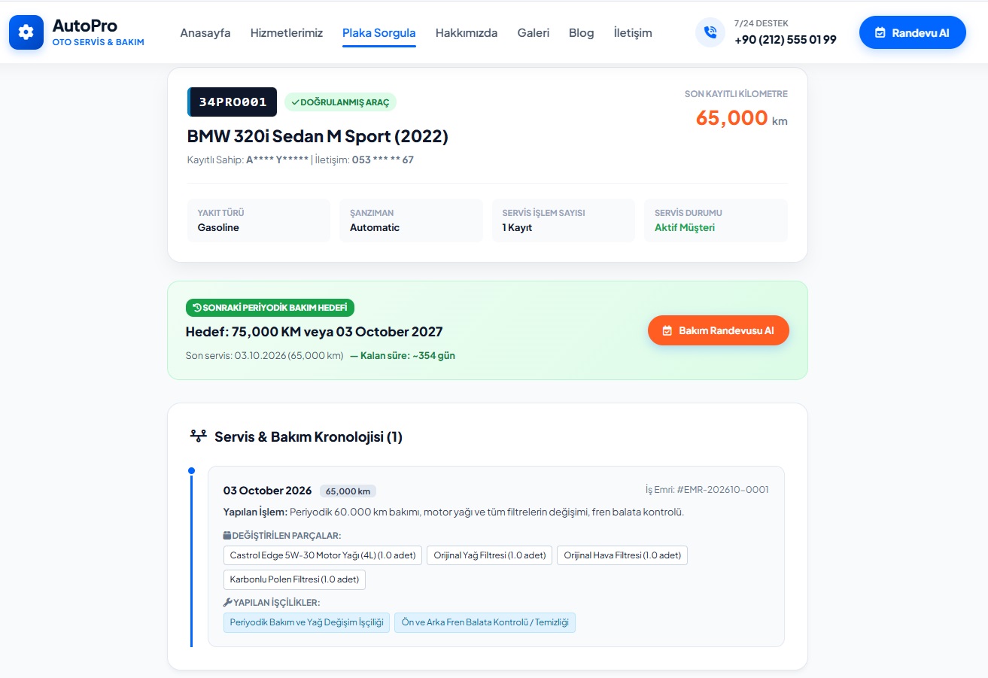Select the Castrol Edge 5W-30 Motor Yağı chip
The width and height of the screenshot is (988, 678).
(x=323, y=555)
